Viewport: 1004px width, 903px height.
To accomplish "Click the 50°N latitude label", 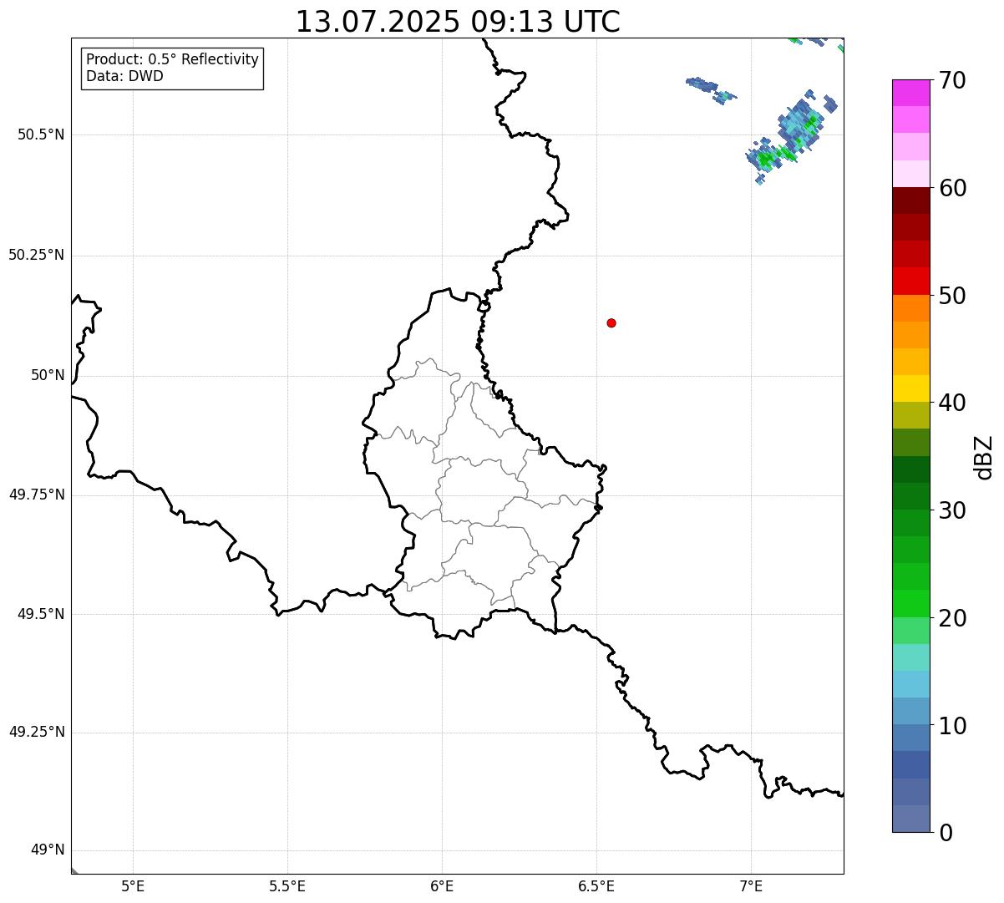I will coord(48,375).
